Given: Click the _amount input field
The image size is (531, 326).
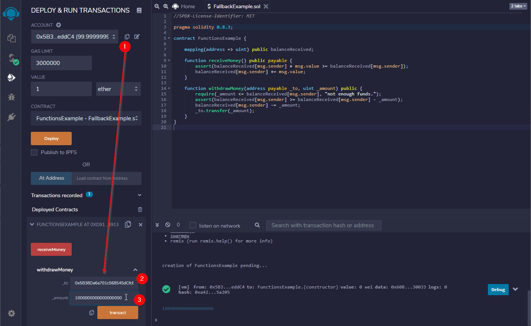Looking at the screenshot, I should click(104, 298).
